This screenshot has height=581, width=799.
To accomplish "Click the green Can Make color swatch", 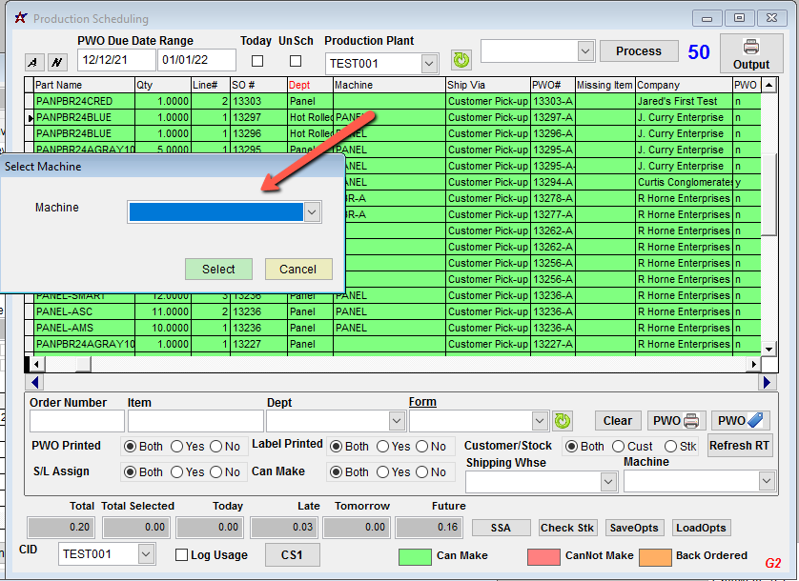I will tap(414, 556).
